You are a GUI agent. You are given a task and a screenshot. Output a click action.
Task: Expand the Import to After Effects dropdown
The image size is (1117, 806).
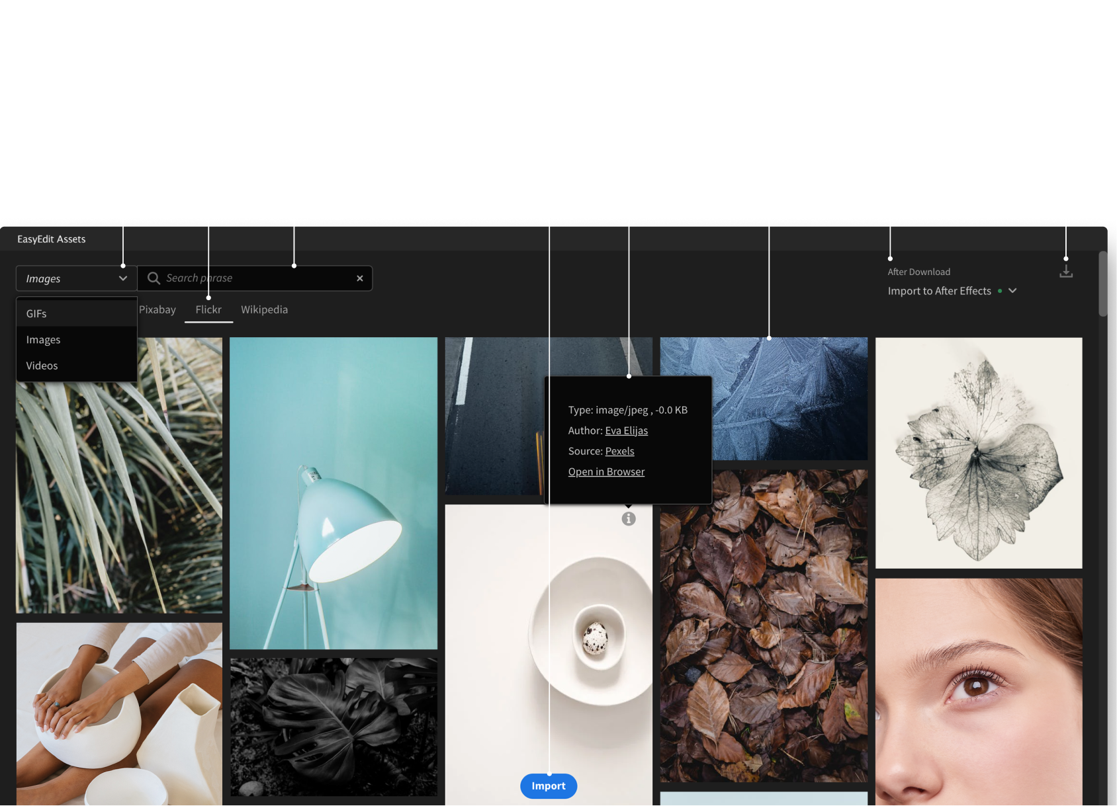pyautogui.click(x=1012, y=291)
